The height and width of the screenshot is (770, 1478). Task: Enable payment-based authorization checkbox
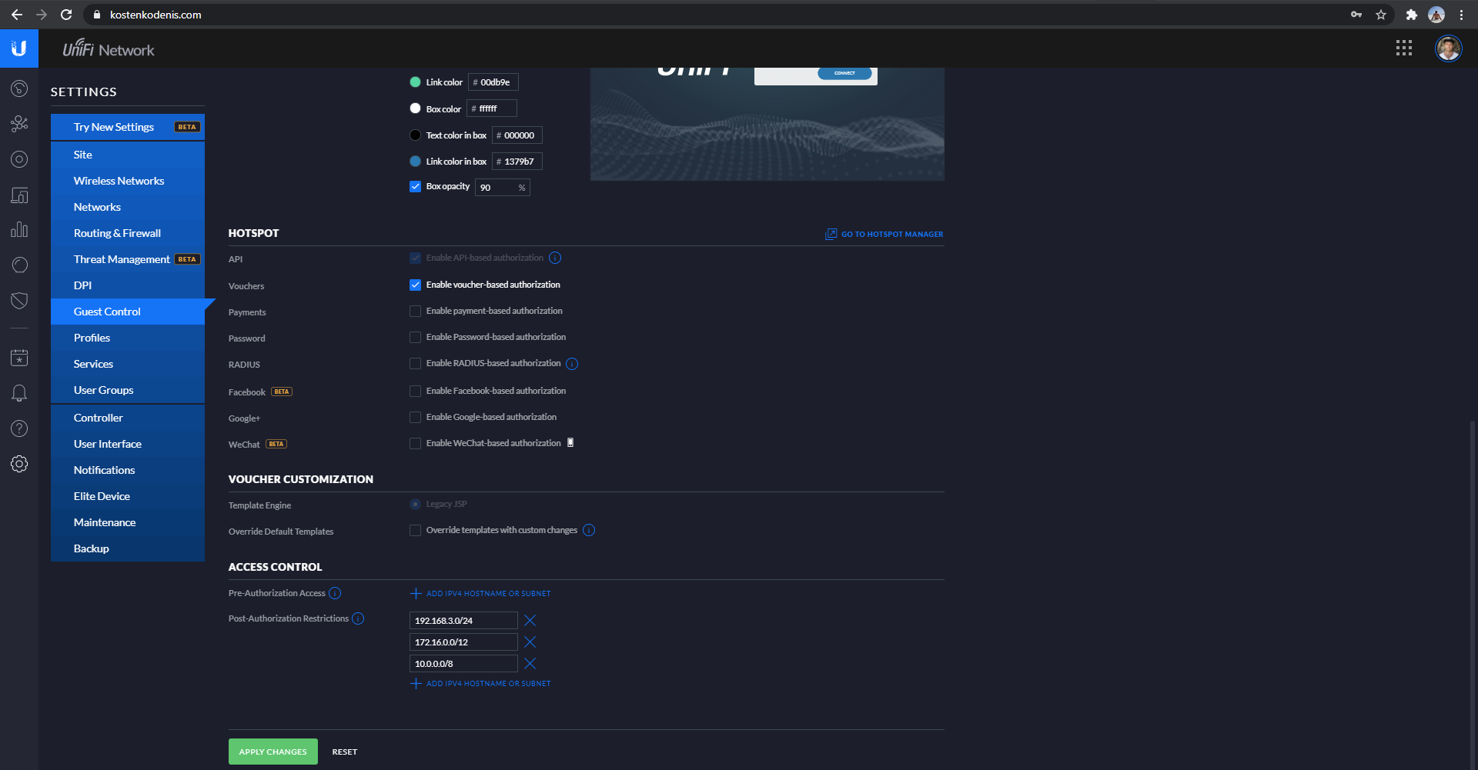[416, 311]
